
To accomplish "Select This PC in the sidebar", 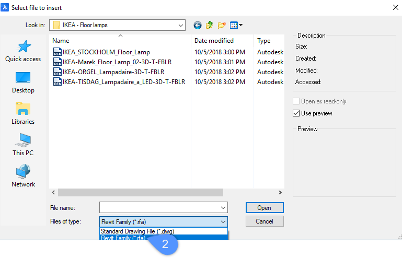I will [x=23, y=145].
